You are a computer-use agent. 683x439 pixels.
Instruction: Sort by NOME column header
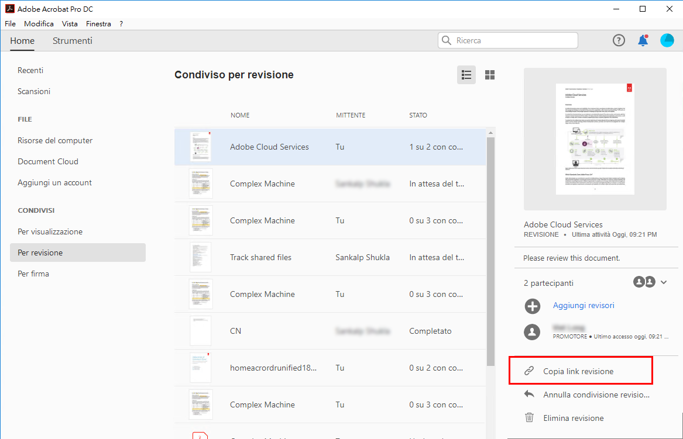(240, 115)
